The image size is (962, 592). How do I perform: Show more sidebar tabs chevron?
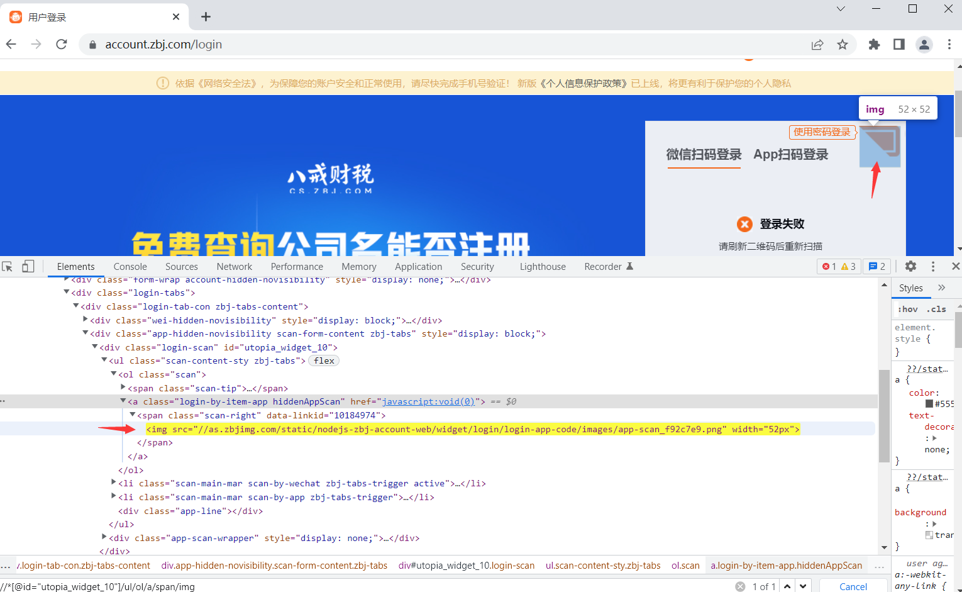click(x=941, y=288)
